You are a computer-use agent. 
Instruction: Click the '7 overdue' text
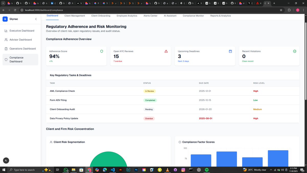pos(118,61)
